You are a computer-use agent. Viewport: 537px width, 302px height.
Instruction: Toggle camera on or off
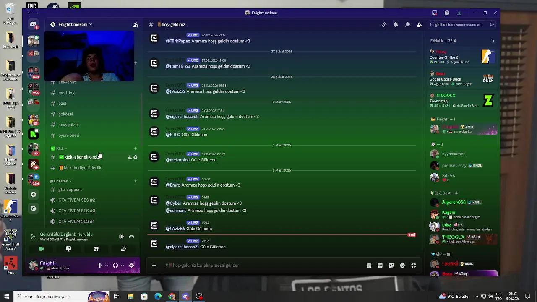tap(41, 249)
